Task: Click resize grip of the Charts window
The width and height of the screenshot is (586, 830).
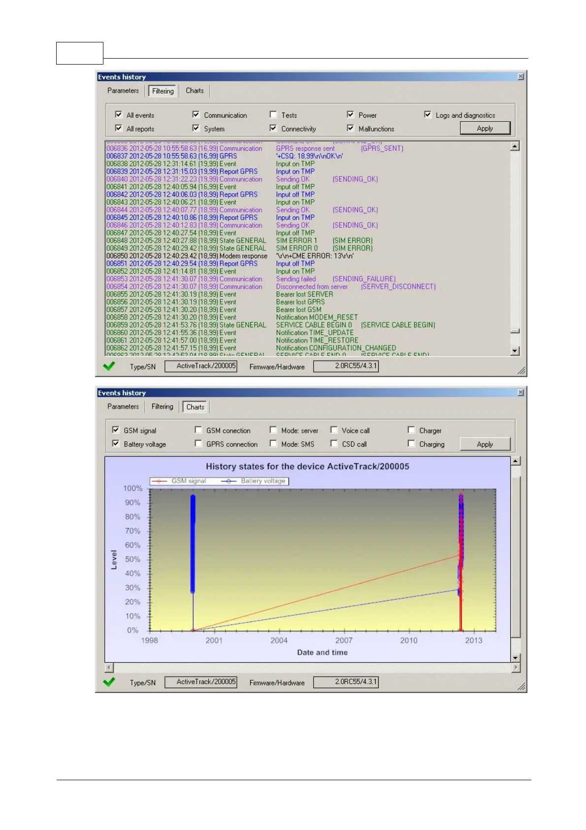Action: click(521, 686)
